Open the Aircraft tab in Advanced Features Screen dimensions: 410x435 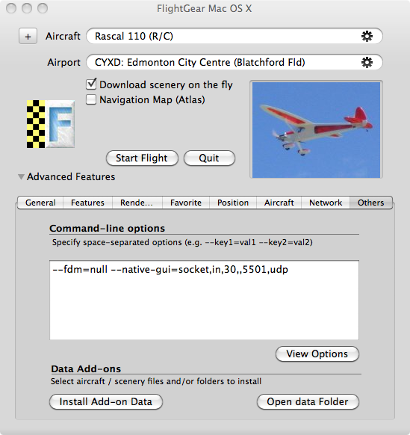(x=279, y=203)
